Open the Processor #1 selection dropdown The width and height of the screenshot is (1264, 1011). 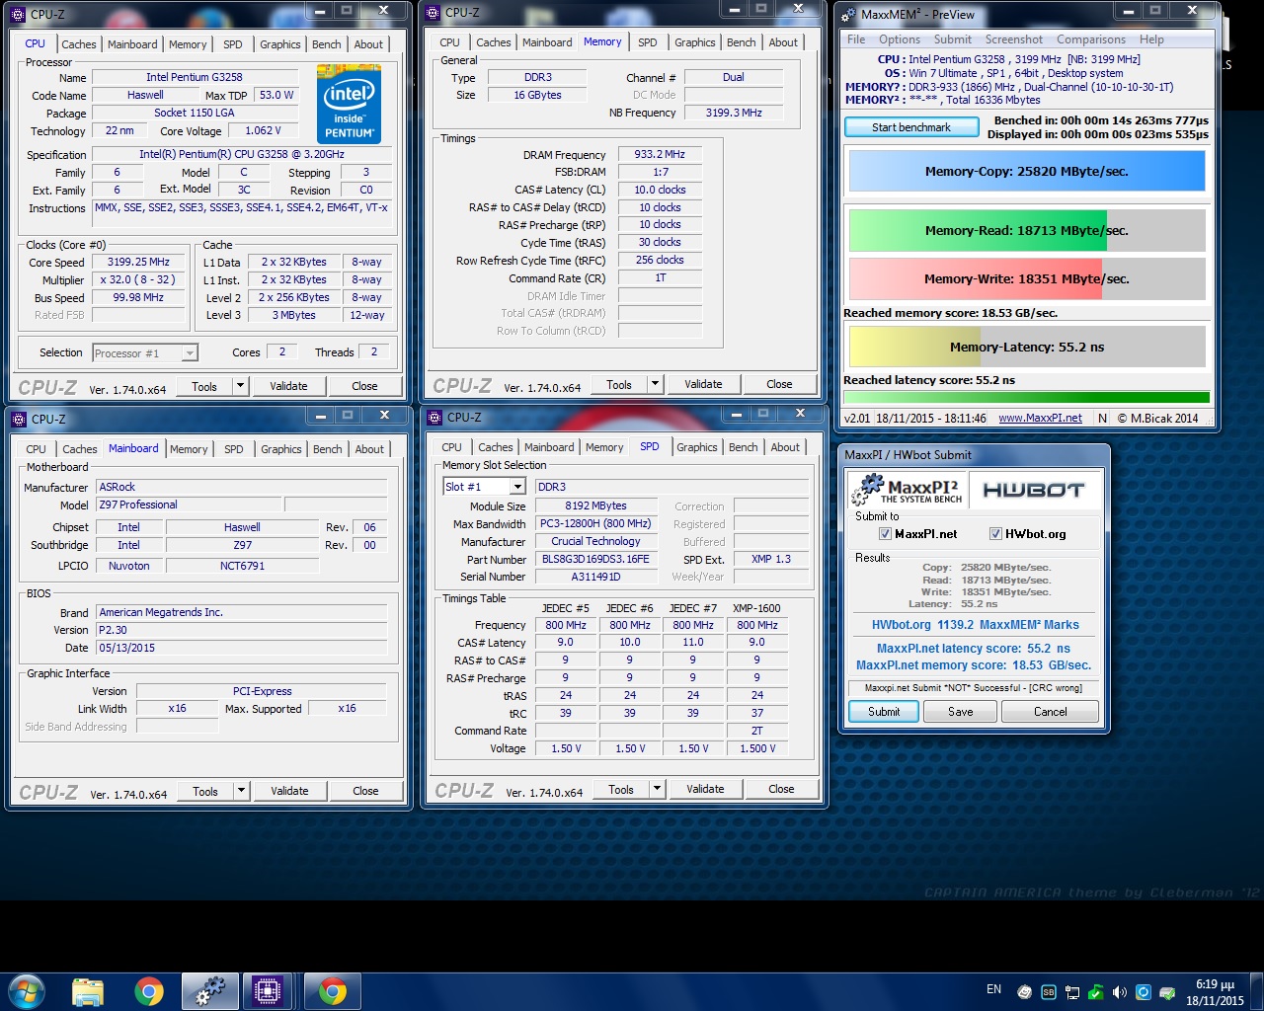pos(190,353)
